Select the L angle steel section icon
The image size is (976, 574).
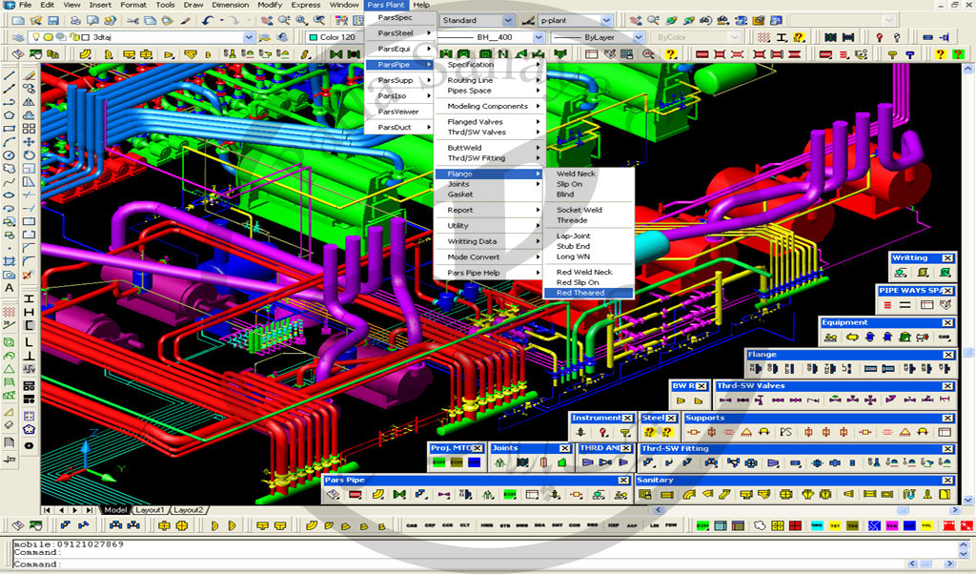tap(29, 341)
